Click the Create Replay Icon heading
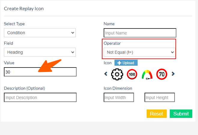The width and height of the screenshot is (198, 135). click(24, 9)
